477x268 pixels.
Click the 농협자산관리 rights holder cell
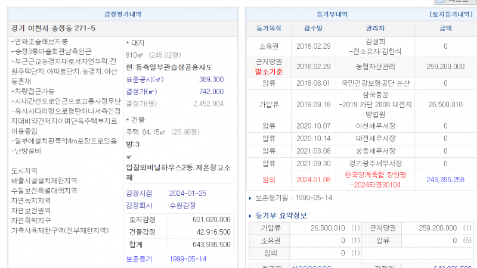click(375, 66)
